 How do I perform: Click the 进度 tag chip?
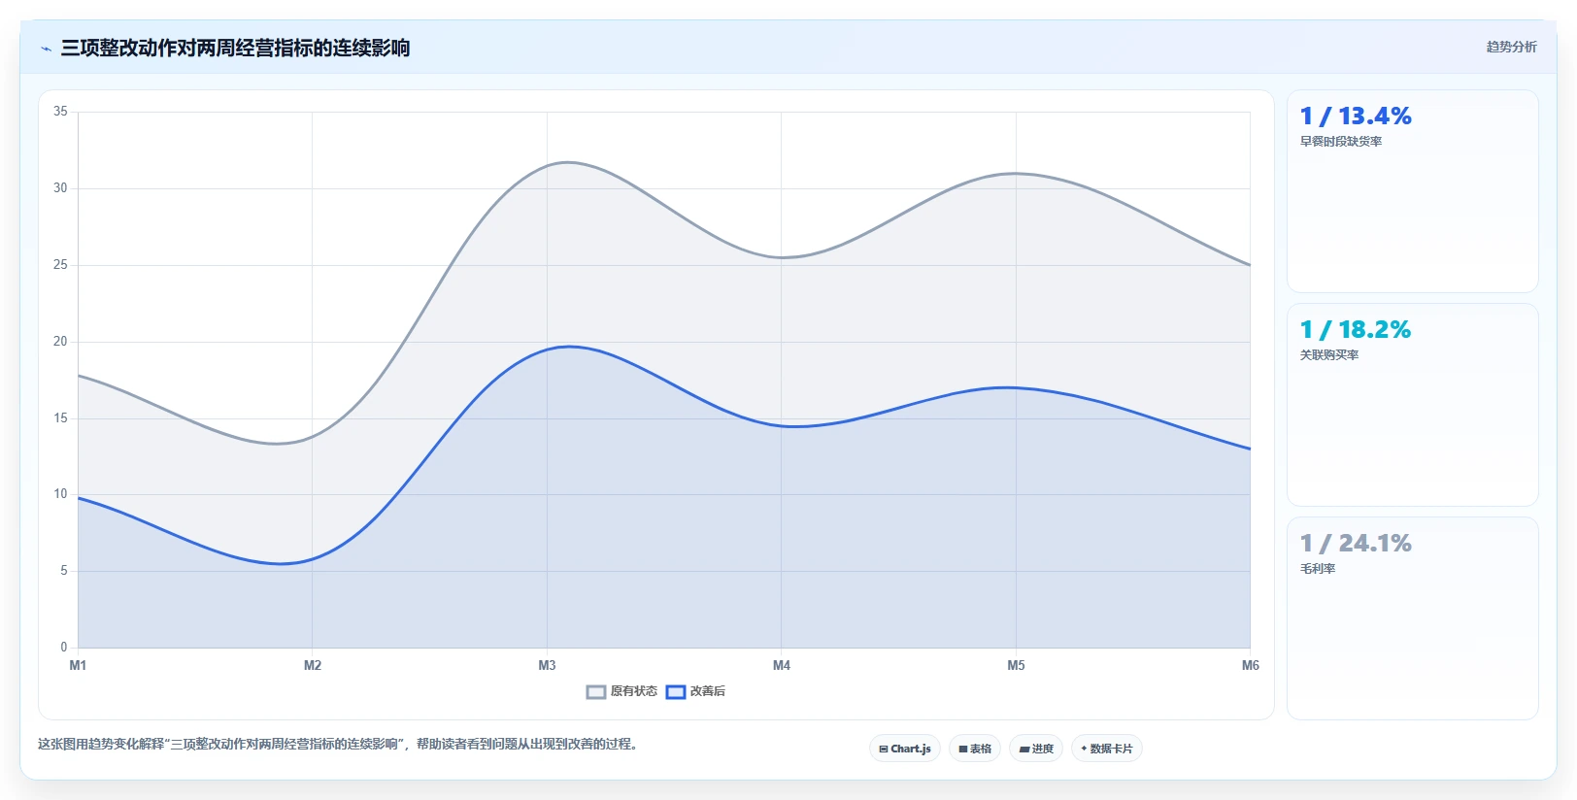(x=1036, y=749)
